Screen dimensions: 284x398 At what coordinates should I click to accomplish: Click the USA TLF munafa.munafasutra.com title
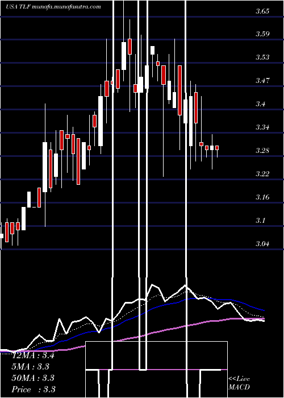point(53,7)
